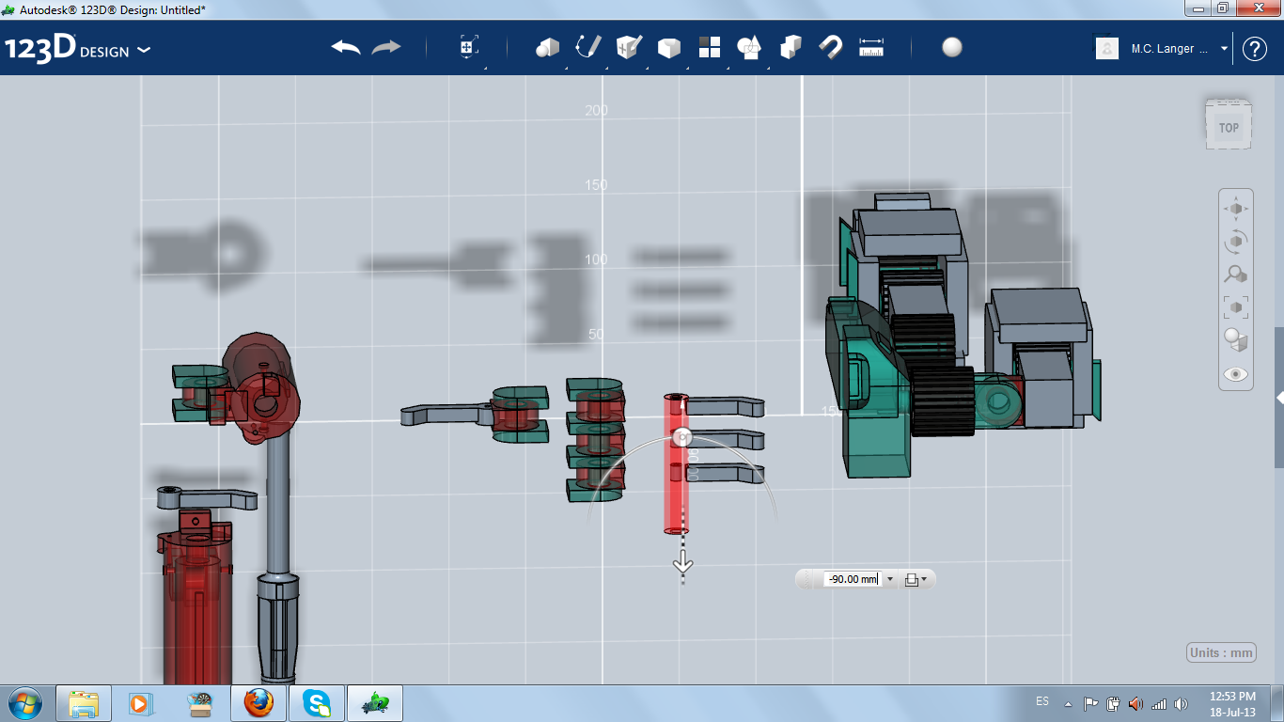1284x722 pixels.
Task: Click the red muted speaker tray icon
Action: pyautogui.click(x=1136, y=703)
